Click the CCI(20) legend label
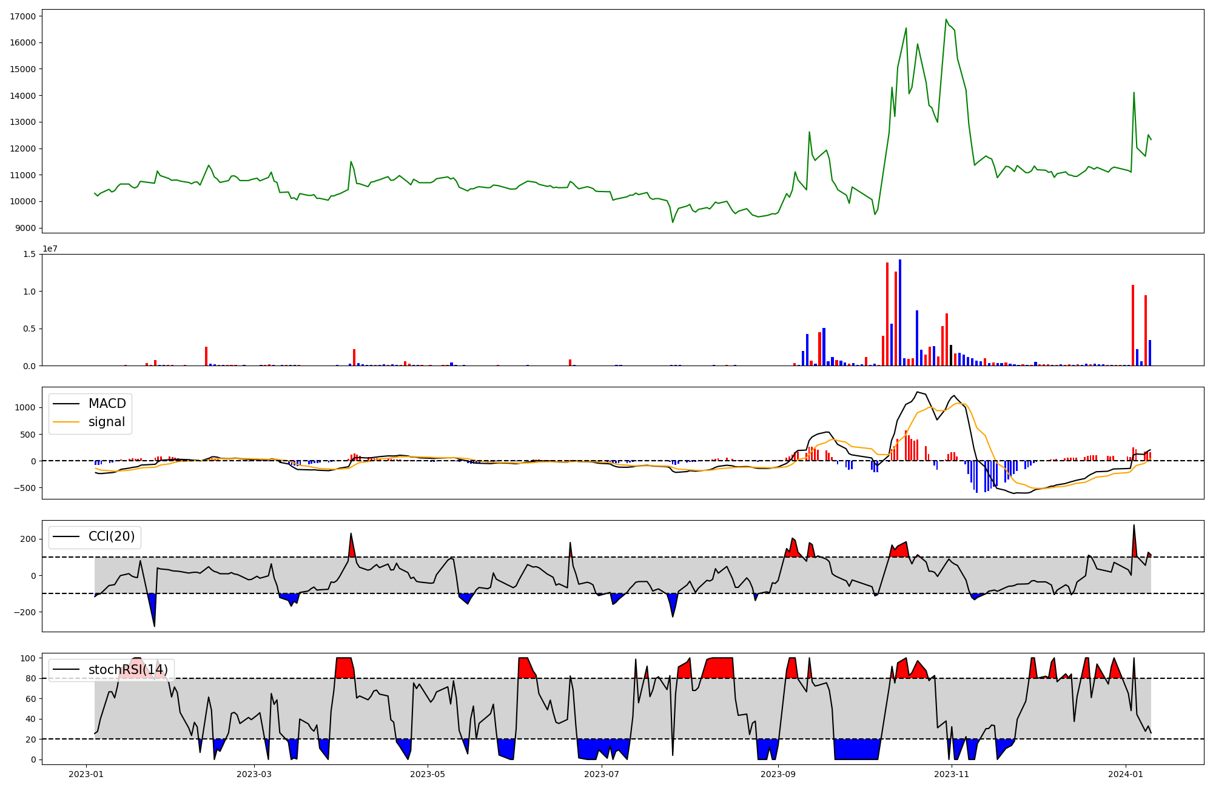This screenshot has width=1213, height=788. [112, 536]
